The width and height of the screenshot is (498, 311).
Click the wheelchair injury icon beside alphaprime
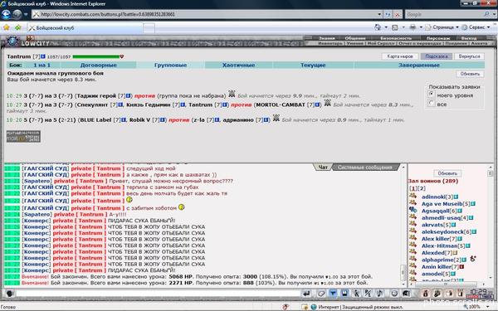473,259
